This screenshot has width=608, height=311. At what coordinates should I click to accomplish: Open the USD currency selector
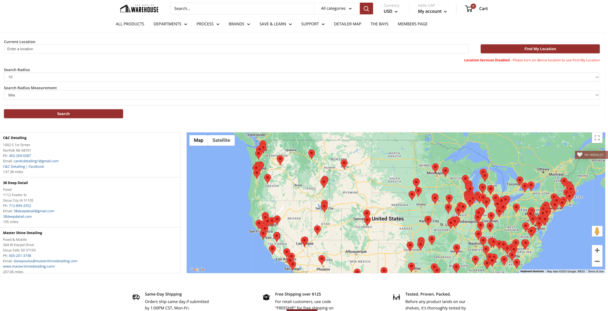(x=390, y=11)
